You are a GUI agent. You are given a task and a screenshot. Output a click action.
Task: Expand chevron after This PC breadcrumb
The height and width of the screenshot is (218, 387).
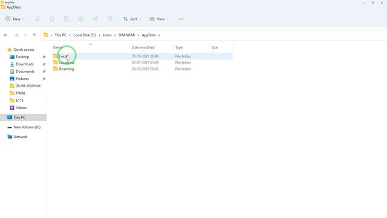point(70,35)
